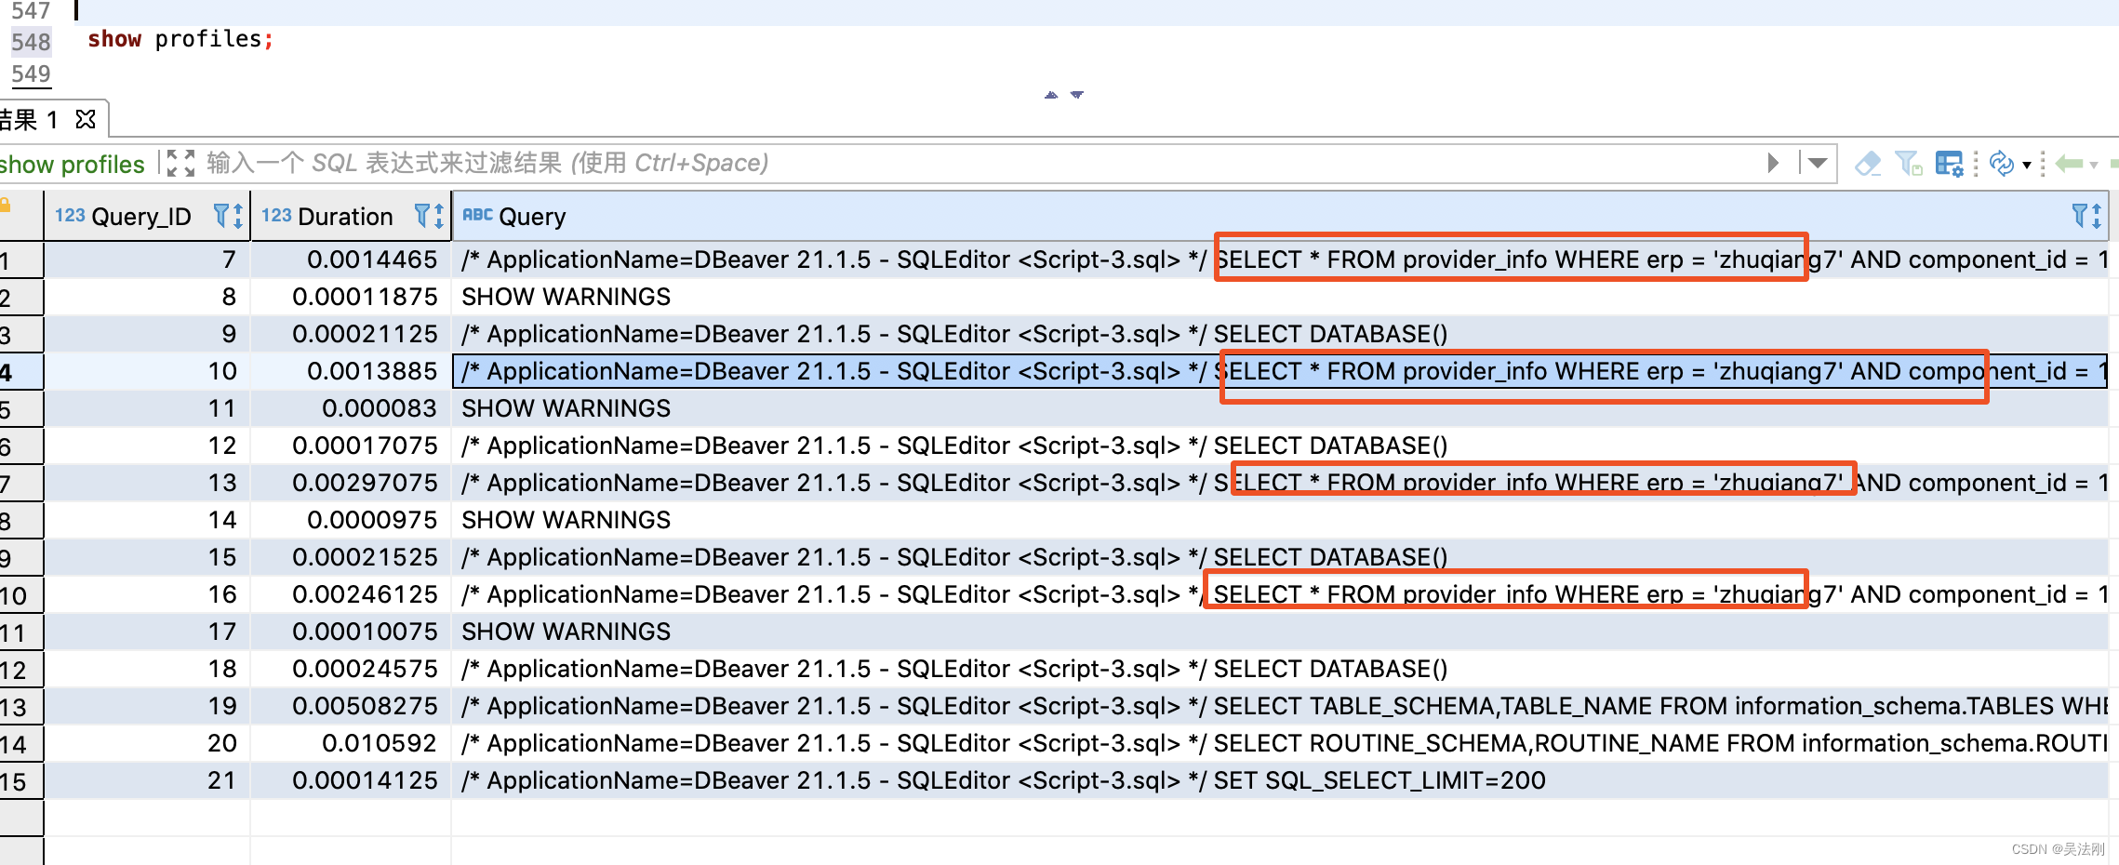Viewport: 2119px width, 865px height.
Task: Click the Duration column header
Action: pyautogui.click(x=351, y=216)
